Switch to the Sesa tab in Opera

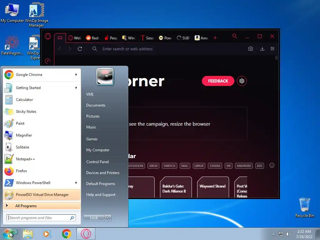[x=147, y=38]
